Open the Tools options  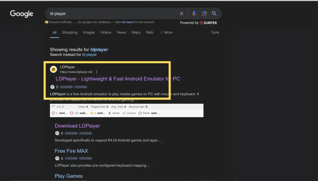215,32
